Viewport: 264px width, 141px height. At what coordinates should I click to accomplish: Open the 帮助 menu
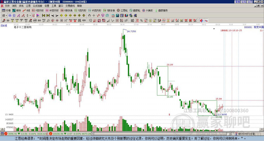click(x=79, y=6)
